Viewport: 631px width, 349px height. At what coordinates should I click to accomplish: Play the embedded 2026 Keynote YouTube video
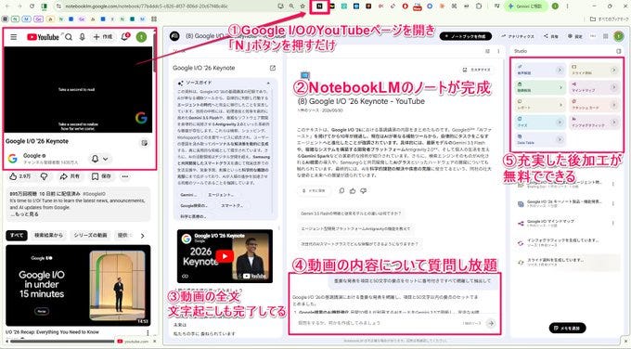point(225,256)
